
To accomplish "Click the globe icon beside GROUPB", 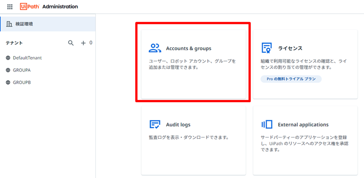I will click(8, 82).
